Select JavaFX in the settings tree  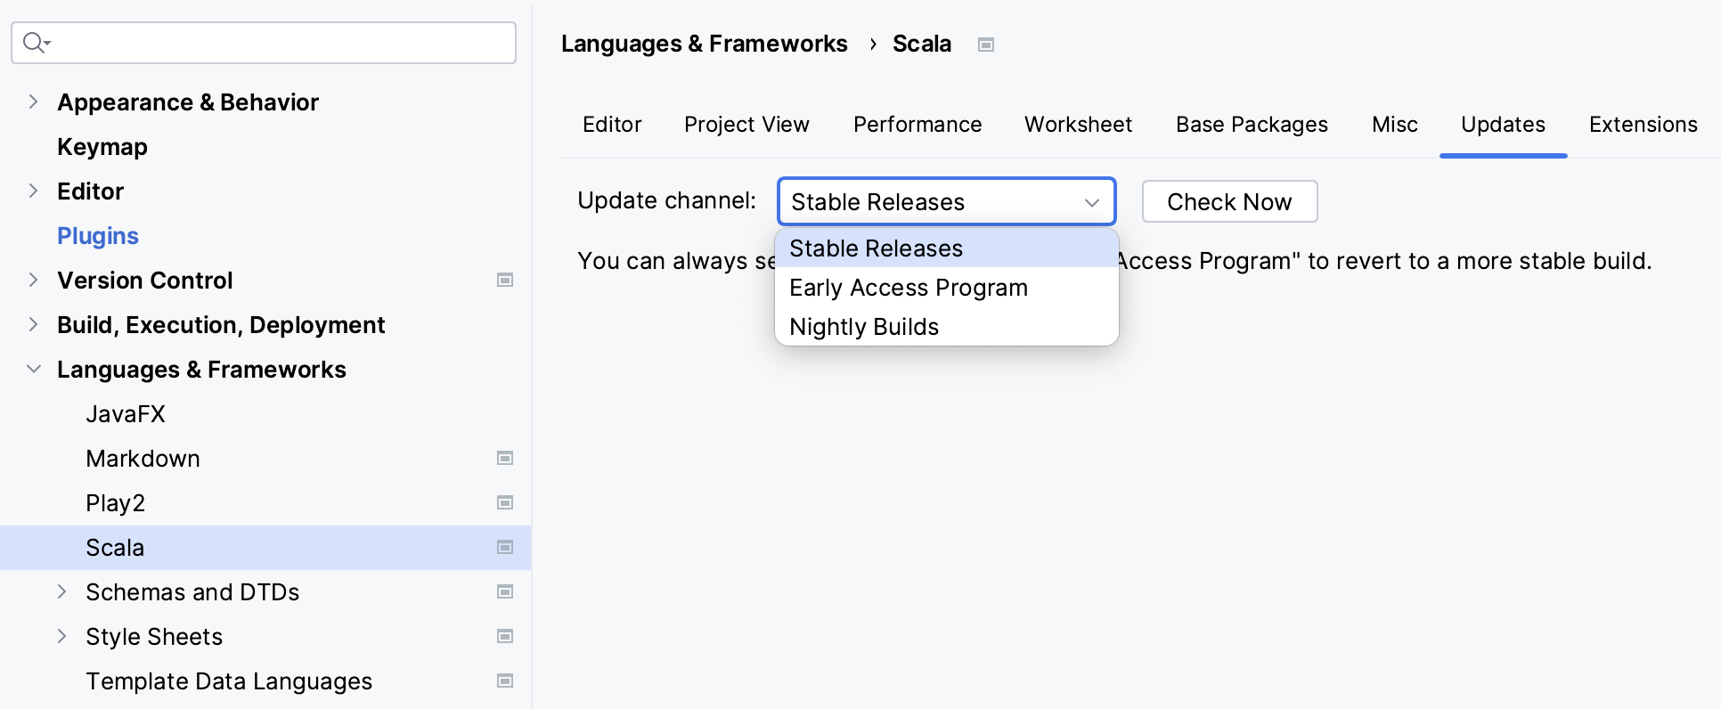[x=126, y=414]
